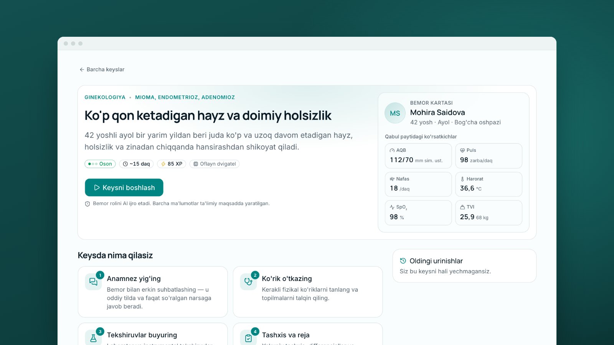
Task: Click the MS patient avatar
Action: tap(395, 113)
